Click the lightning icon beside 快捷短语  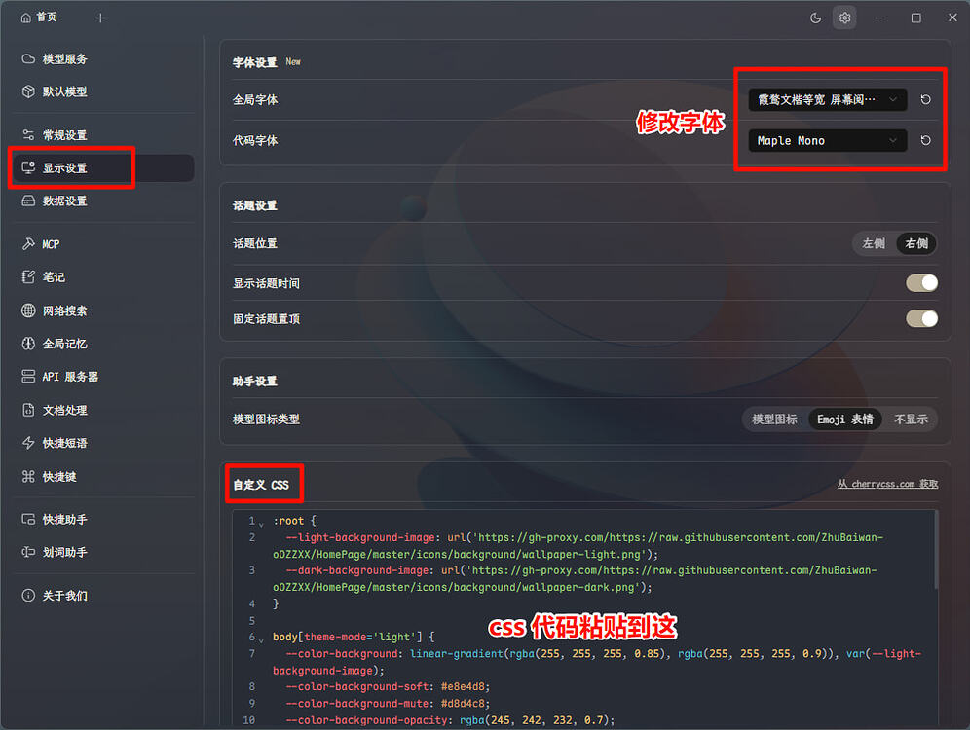tap(28, 443)
